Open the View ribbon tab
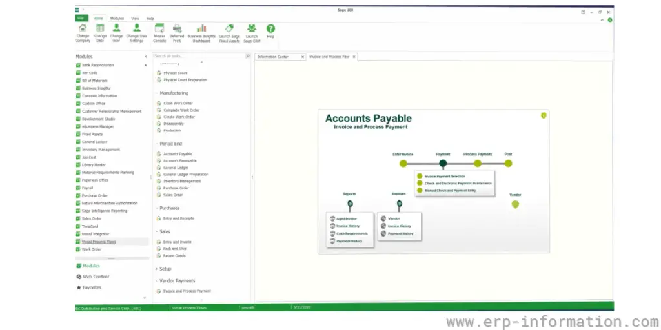Viewport: 661px width, 330px height. (x=135, y=19)
